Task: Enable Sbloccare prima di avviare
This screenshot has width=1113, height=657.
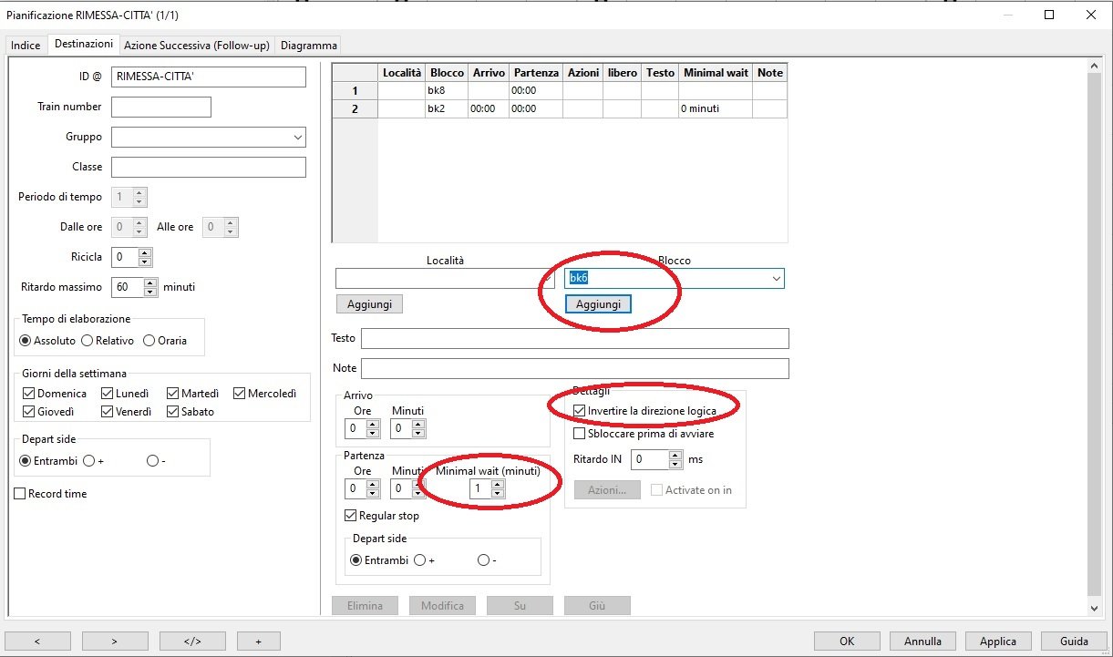Action: click(580, 434)
